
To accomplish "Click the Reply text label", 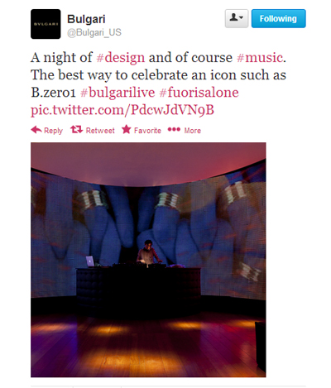I will click(53, 131).
